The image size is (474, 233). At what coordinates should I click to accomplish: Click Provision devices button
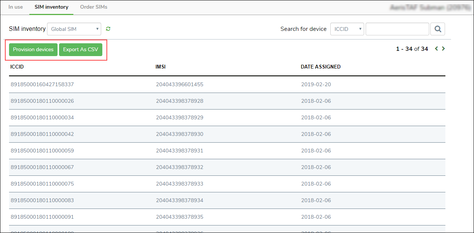coord(33,50)
